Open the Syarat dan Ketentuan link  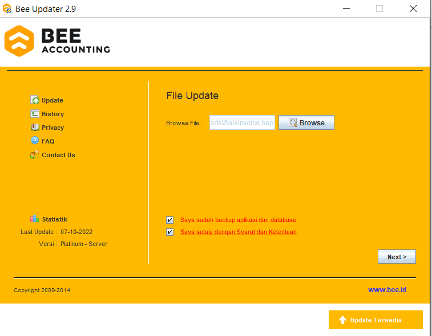[x=239, y=232]
